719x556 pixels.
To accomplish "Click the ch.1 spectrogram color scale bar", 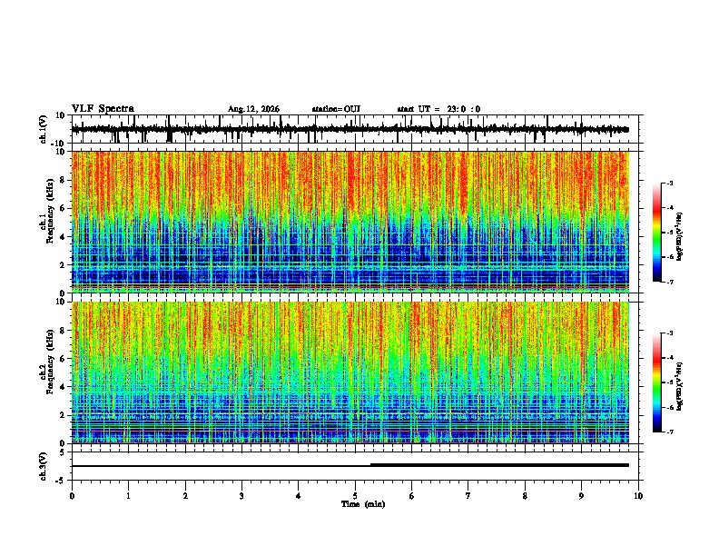I will point(657,233).
